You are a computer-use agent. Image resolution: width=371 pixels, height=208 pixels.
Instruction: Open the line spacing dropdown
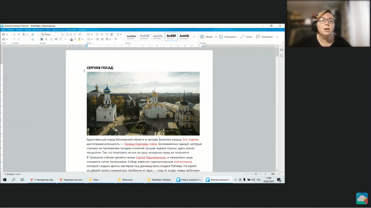[x=121, y=35]
